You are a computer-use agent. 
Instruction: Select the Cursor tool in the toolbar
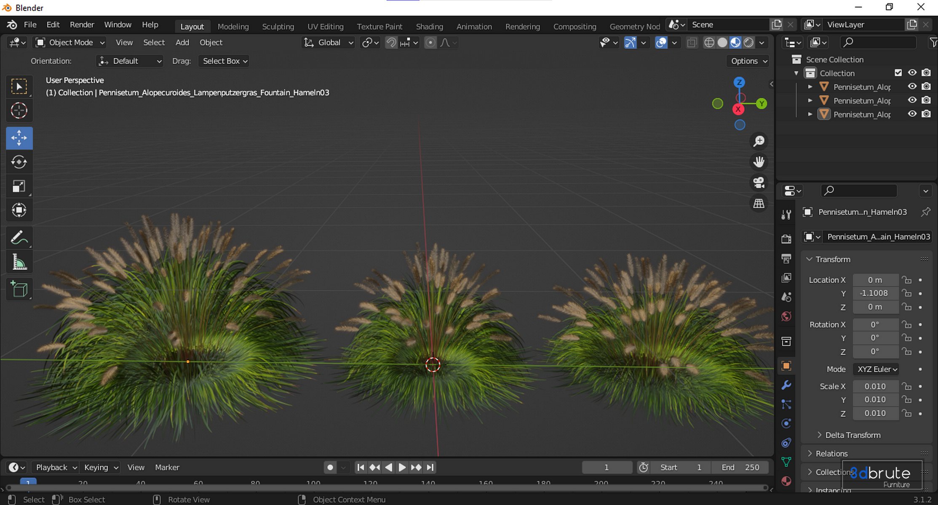pos(19,111)
